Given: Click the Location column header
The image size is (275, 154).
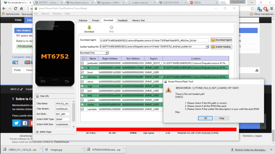Looking at the screenshot, I should tap(196, 58).
